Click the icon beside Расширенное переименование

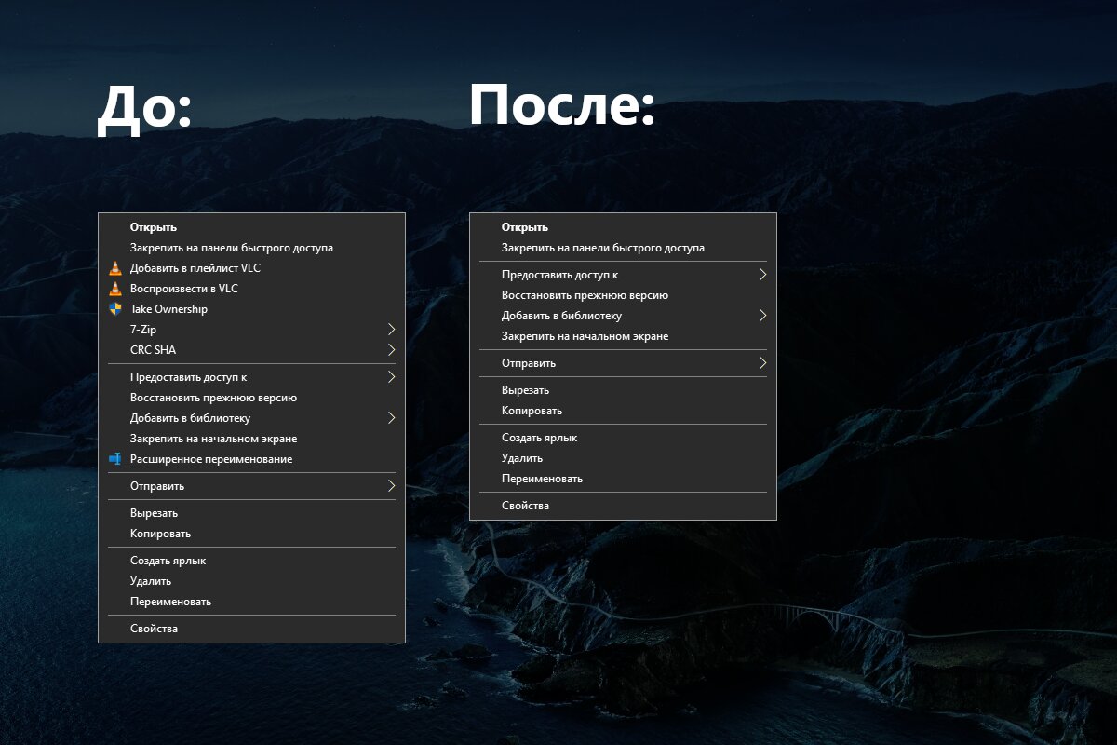tap(115, 459)
